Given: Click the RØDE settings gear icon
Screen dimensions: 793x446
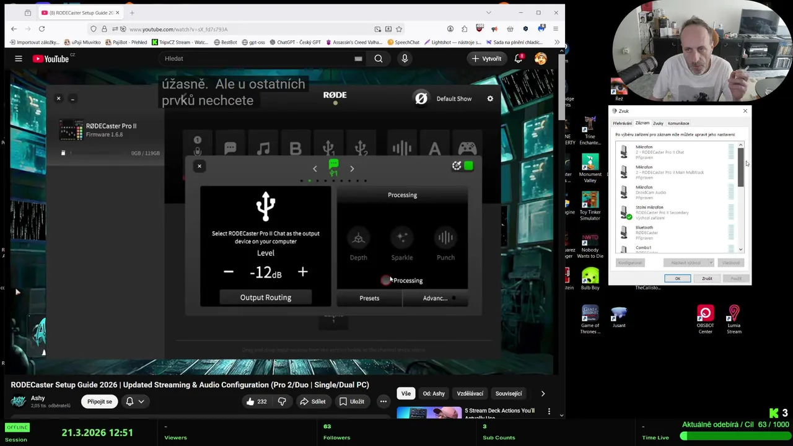Looking at the screenshot, I should (490, 98).
